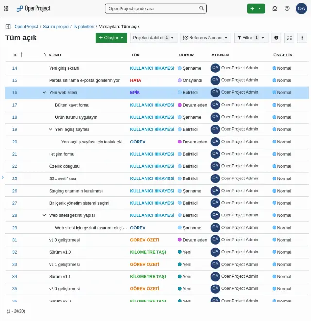311x321 pixels.
Task: Click 'Özellik döngüsü' subject
Action: [64, 166]
